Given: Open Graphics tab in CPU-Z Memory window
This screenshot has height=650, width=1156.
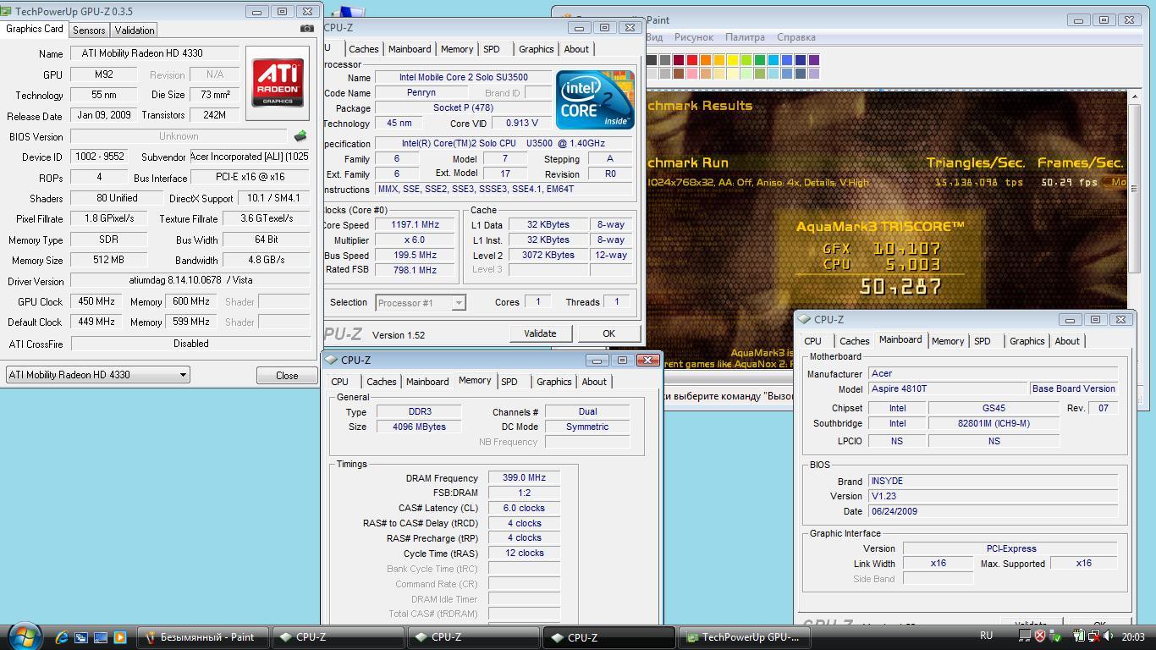Looking at the screenshot, I should click(x=554, y=382).
